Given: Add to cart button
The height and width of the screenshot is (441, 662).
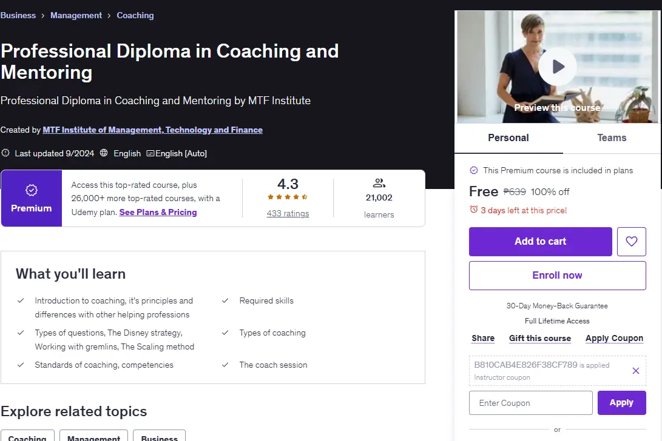Looking at the screenshot, I should (540, 242).
